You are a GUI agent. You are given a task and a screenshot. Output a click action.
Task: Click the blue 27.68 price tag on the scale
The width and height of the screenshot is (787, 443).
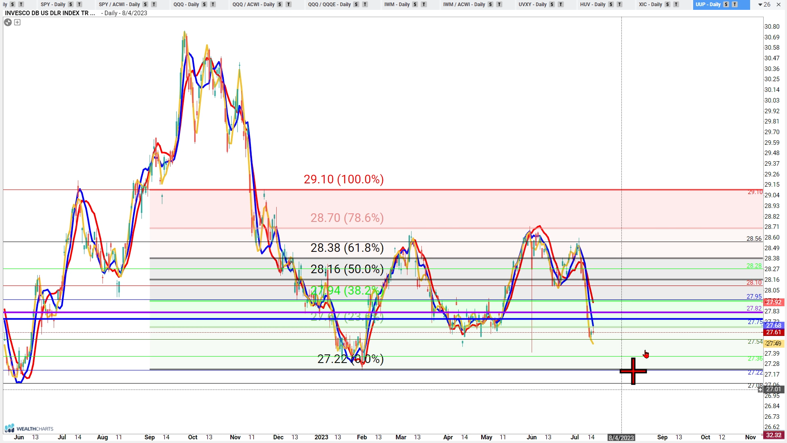[774, 325]
